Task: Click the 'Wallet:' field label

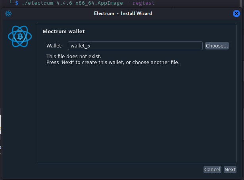Action: pyautogui.click(x=54, y=46)
